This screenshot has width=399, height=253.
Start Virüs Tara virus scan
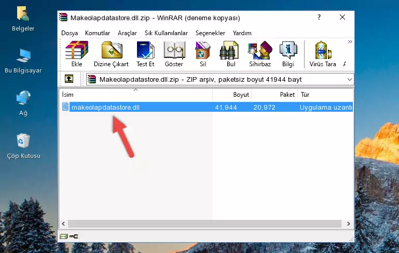[x=323, y=54]
